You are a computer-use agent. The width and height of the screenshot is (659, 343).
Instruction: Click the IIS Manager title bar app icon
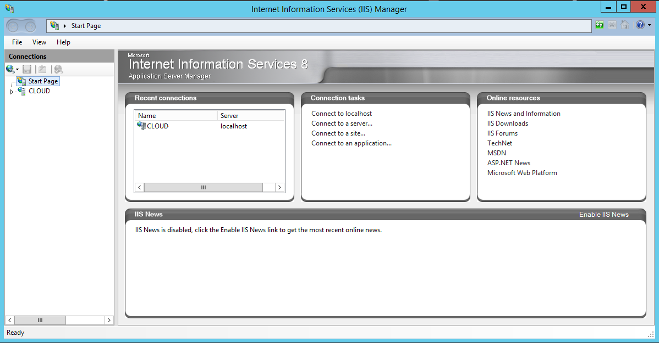click(x=10, y=8)
